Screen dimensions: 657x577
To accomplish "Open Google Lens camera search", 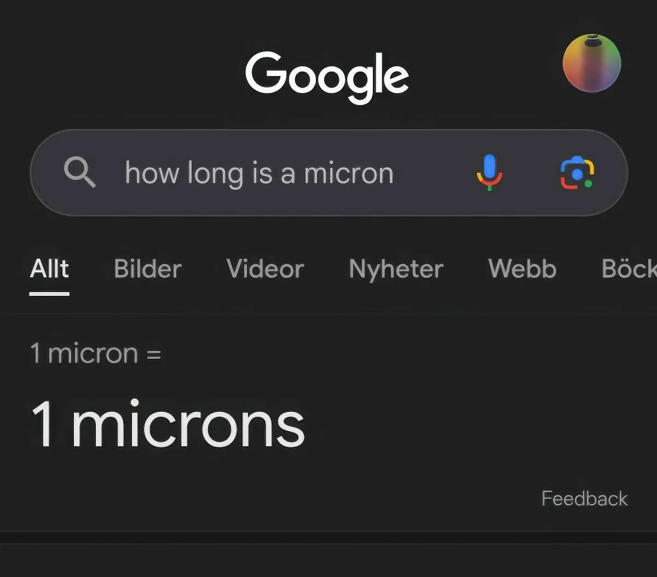I will 577,173.
